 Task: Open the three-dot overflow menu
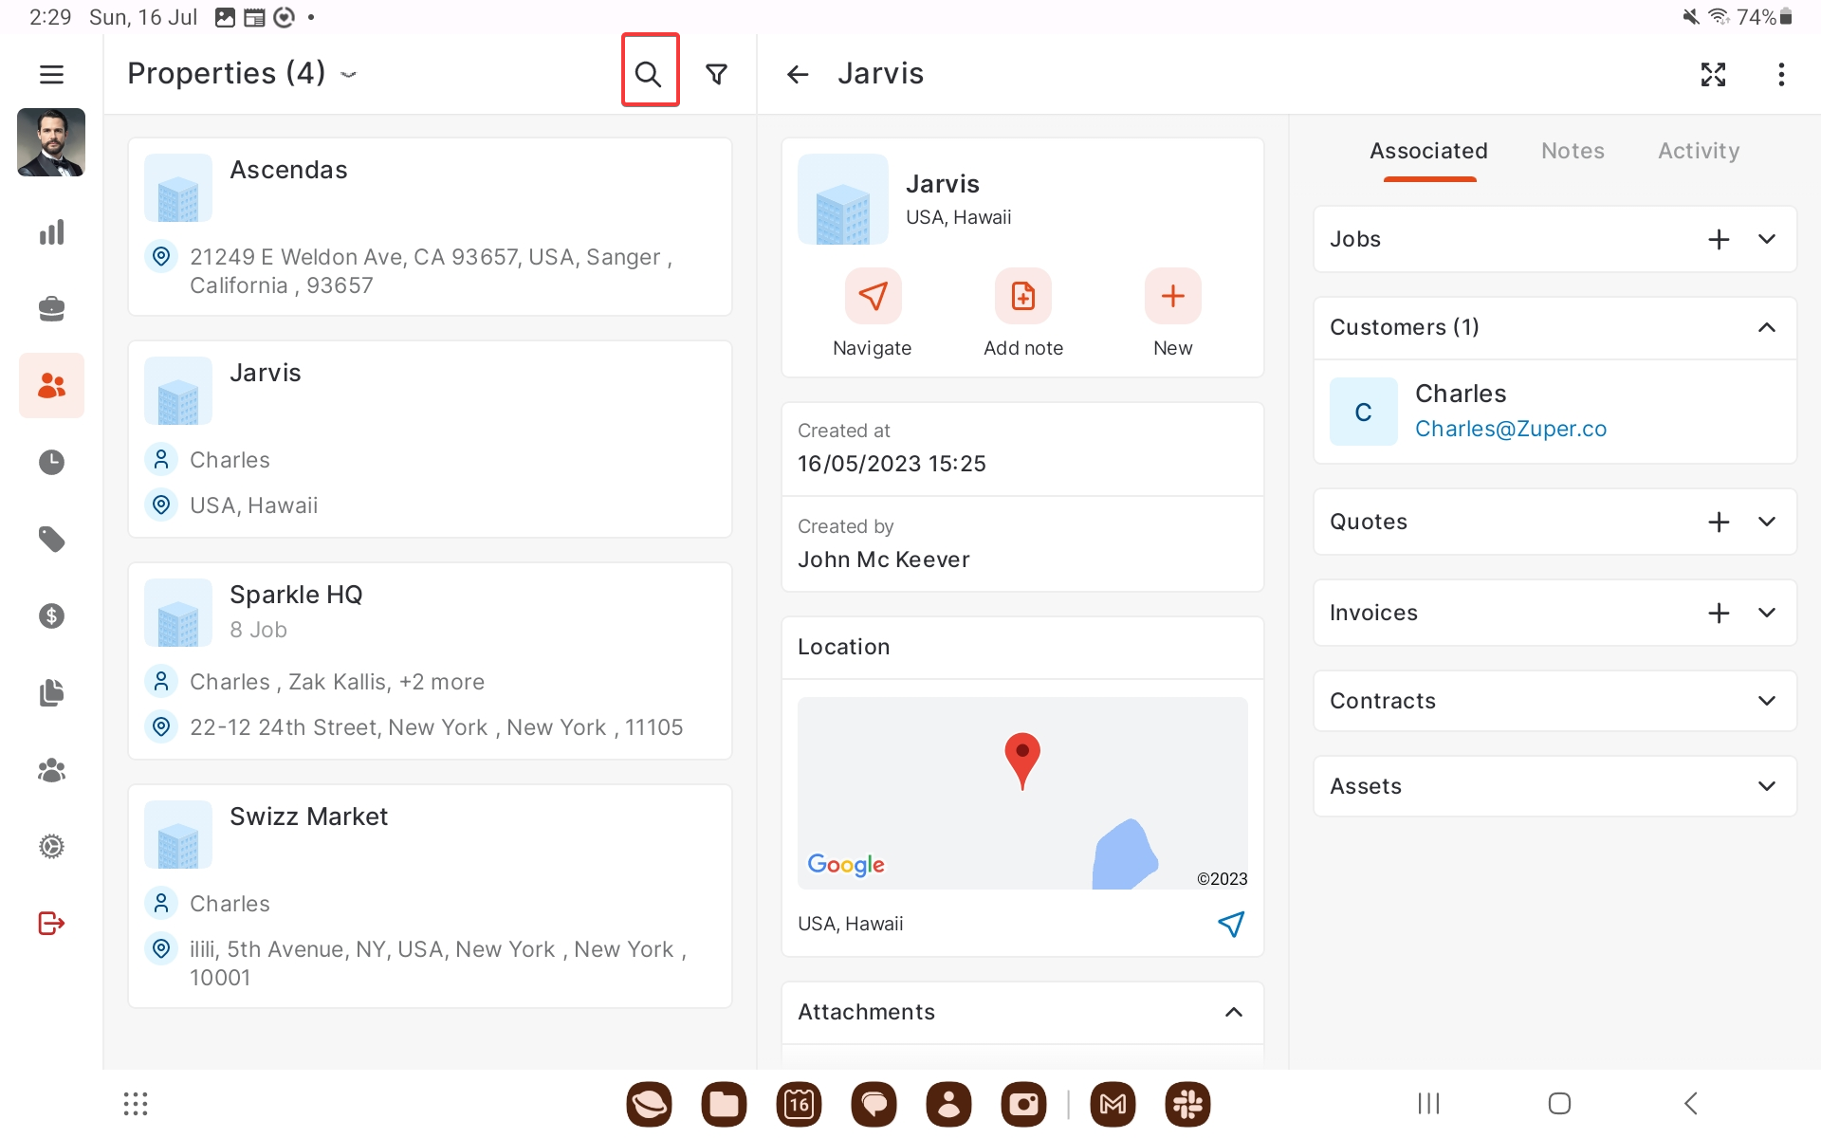[x=1781, y=74]
